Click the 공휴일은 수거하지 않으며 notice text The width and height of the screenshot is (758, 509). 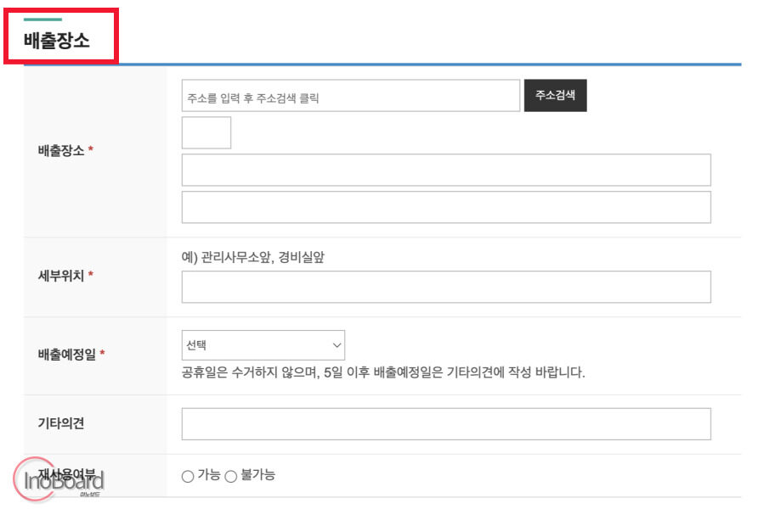[383, 372]
